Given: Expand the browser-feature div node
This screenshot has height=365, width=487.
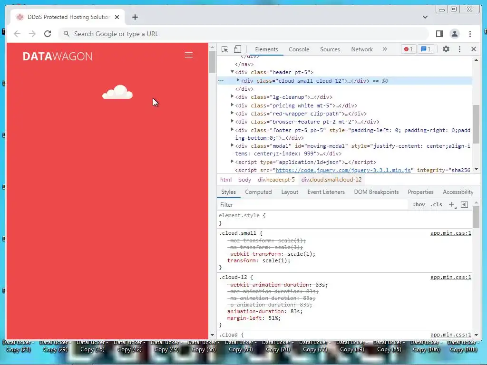Looking at the screenshot, I should (x=232, y=121).
